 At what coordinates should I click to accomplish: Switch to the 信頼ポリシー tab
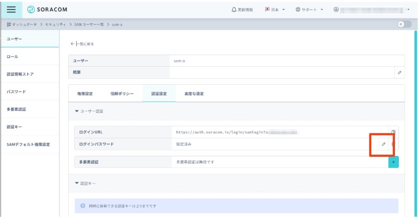121,94
